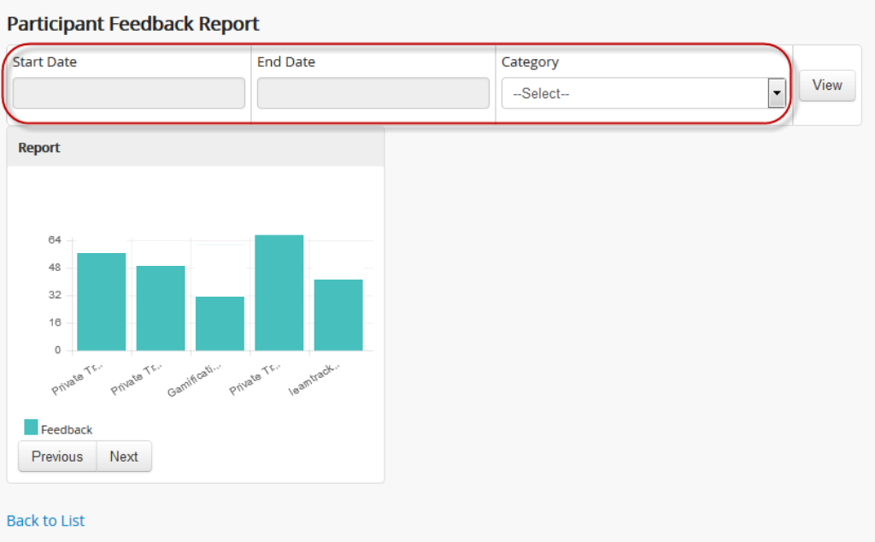
Task: Open the Category --Select-- dropdown
Action: tap(643, 93)
